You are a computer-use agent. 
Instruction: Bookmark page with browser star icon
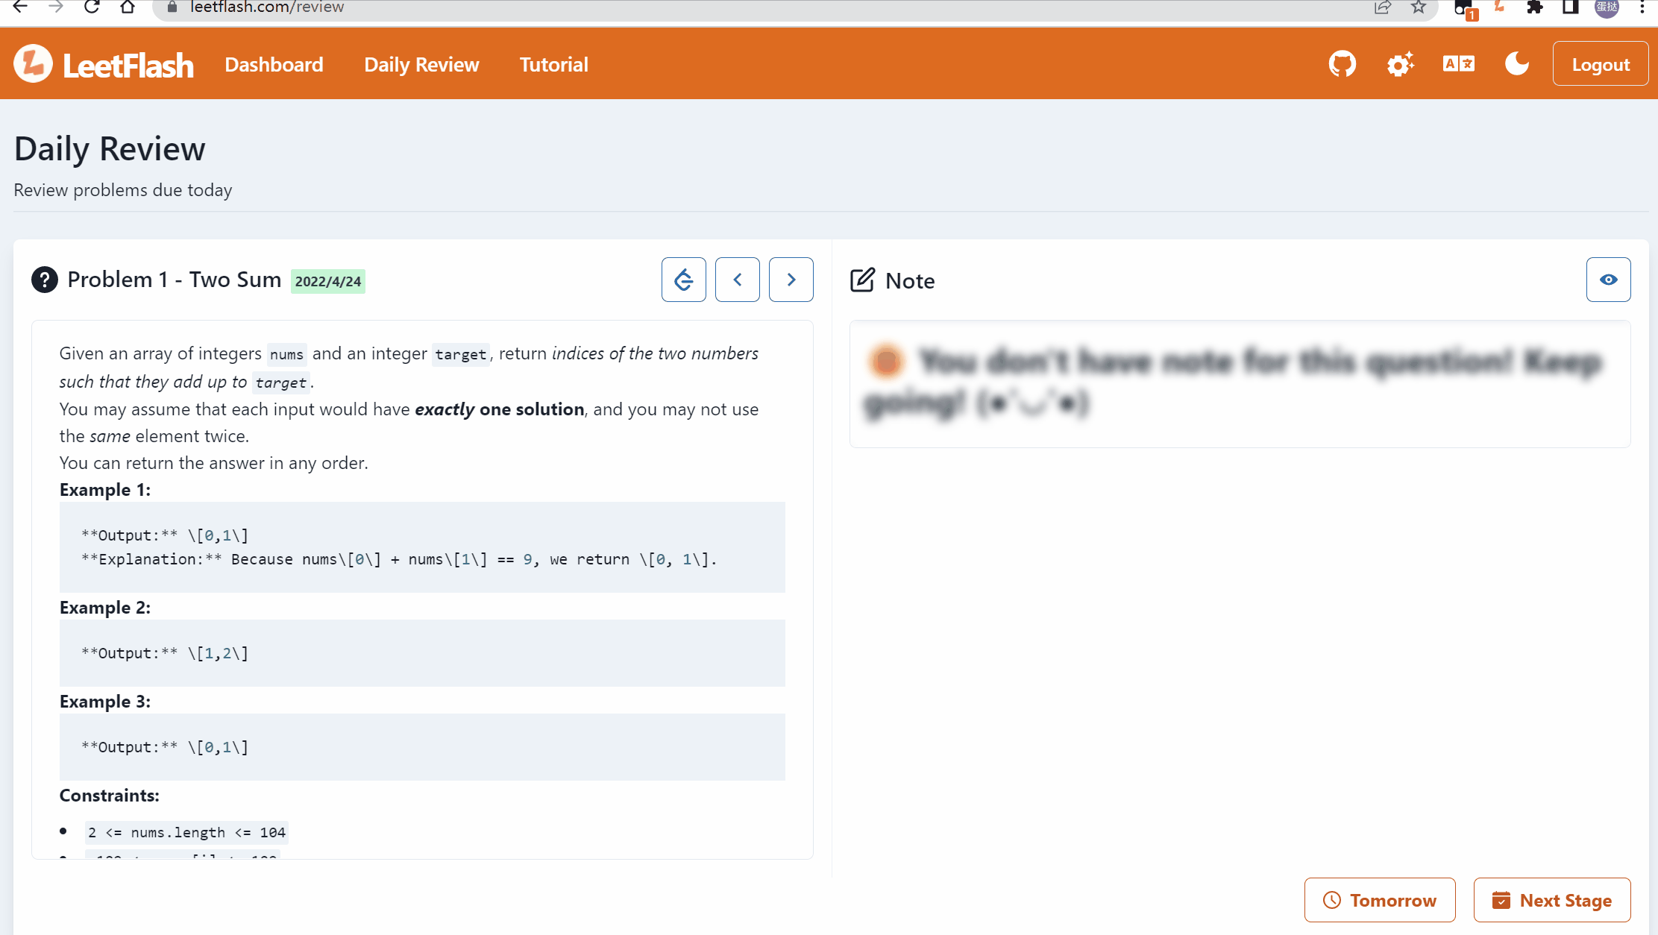click(x=1418, y=7)
